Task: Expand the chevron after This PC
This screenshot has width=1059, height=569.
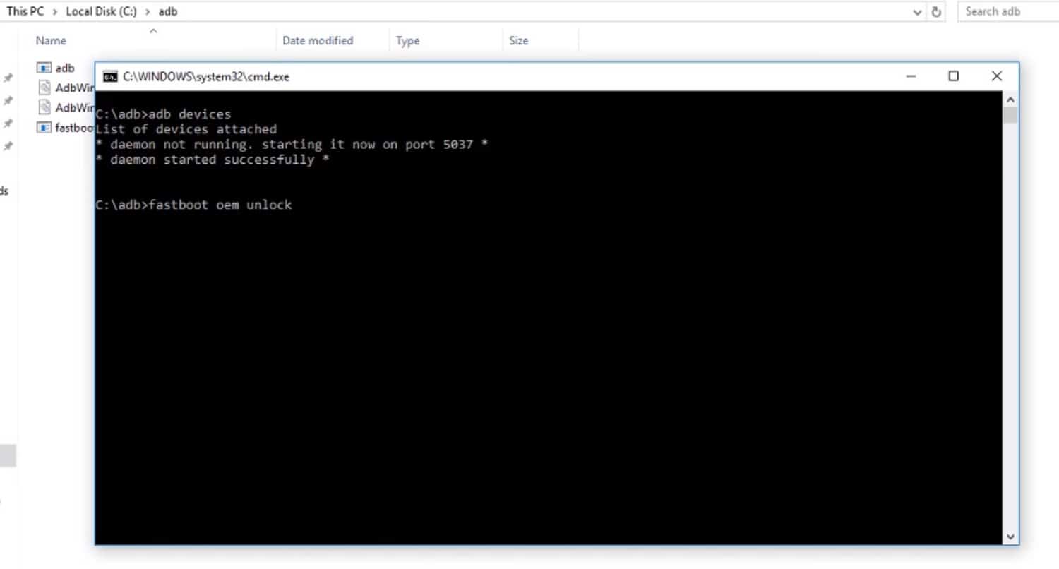Action: click(x=55, y=12)
